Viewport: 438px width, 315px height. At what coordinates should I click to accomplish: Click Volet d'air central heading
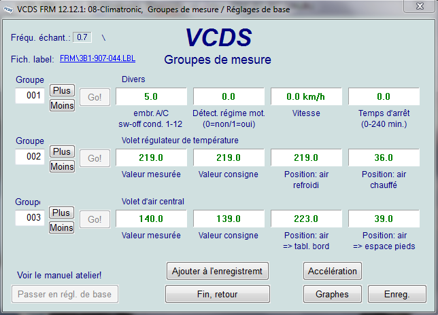[153, 201]
